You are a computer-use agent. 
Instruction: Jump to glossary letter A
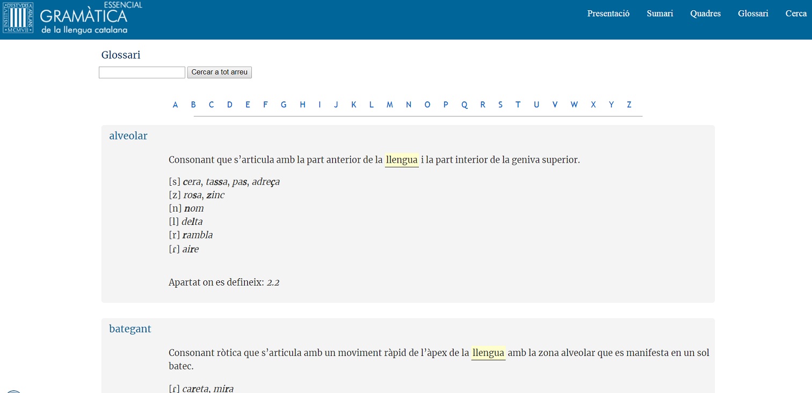(175, 105)
